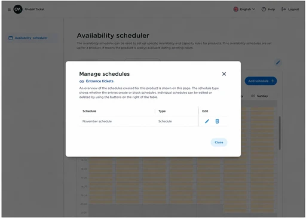This screenshot has height=218, width=306.
Task: Click the Logout link
Action: 290,9
